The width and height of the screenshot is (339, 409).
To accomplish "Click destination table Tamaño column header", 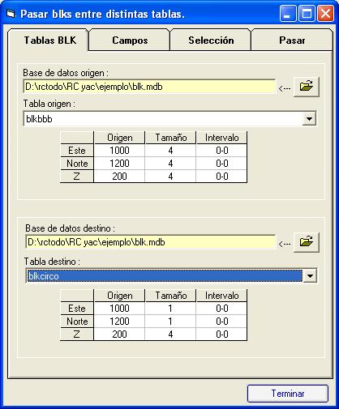I will [x=170, y=296].
